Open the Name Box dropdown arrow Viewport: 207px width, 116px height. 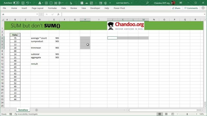point(37,14)
